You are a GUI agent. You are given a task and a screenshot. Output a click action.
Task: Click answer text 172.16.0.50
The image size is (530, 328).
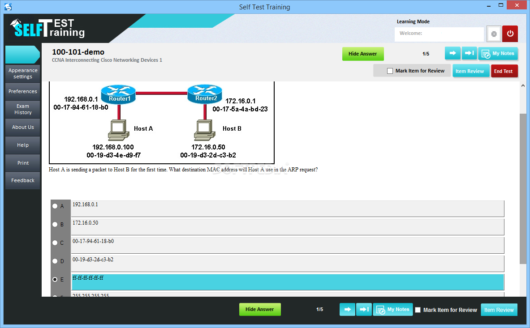85,223
